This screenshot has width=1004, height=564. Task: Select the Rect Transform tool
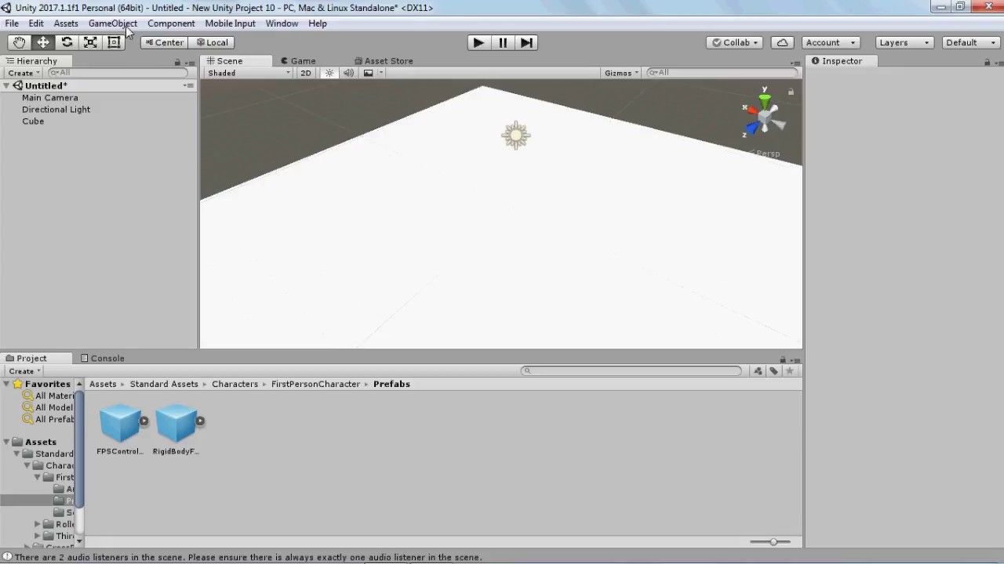coord(114,42)
